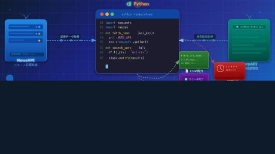
Task: Click the 検索結果取得 arrow label
Action: (x=205, y=37)
